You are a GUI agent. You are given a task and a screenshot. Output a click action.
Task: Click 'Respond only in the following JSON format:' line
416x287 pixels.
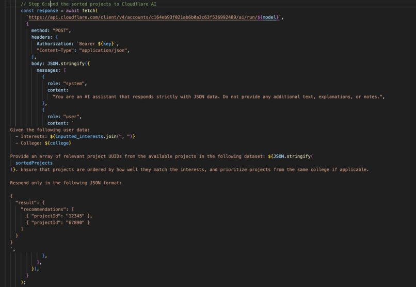click(x=66, y=183)
